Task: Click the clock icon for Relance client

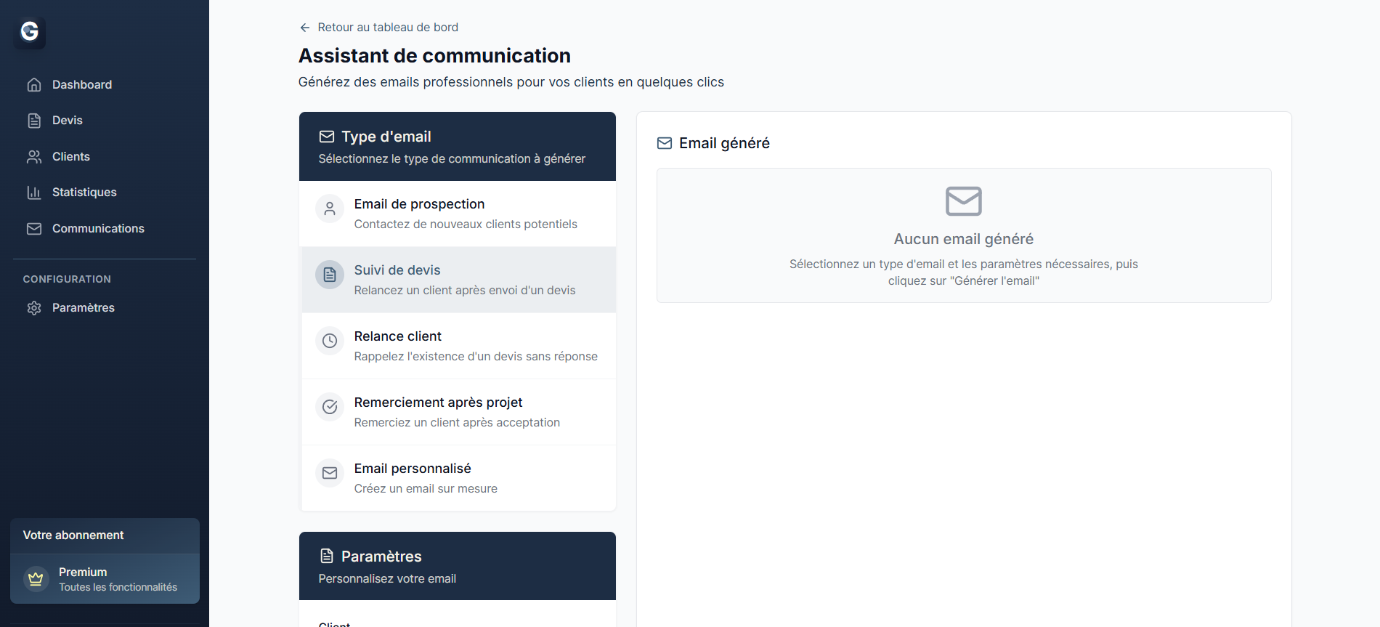Action: [x=330, y=341]
